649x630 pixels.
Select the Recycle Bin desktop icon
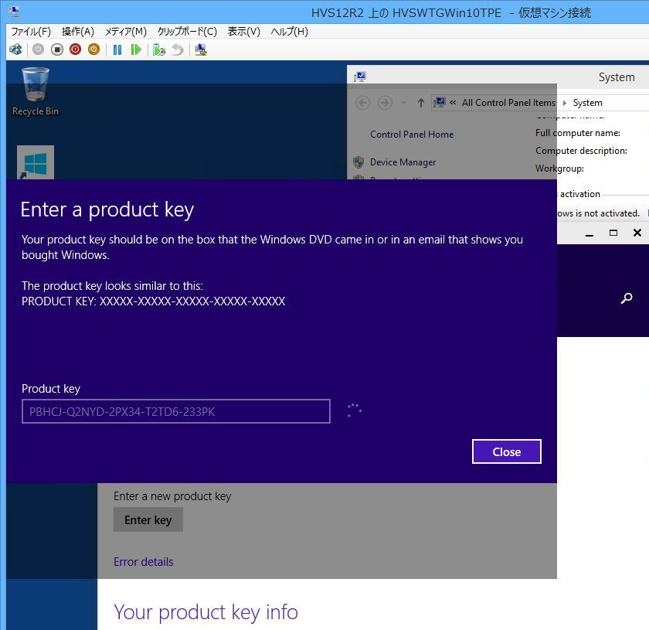coord(36,91)
